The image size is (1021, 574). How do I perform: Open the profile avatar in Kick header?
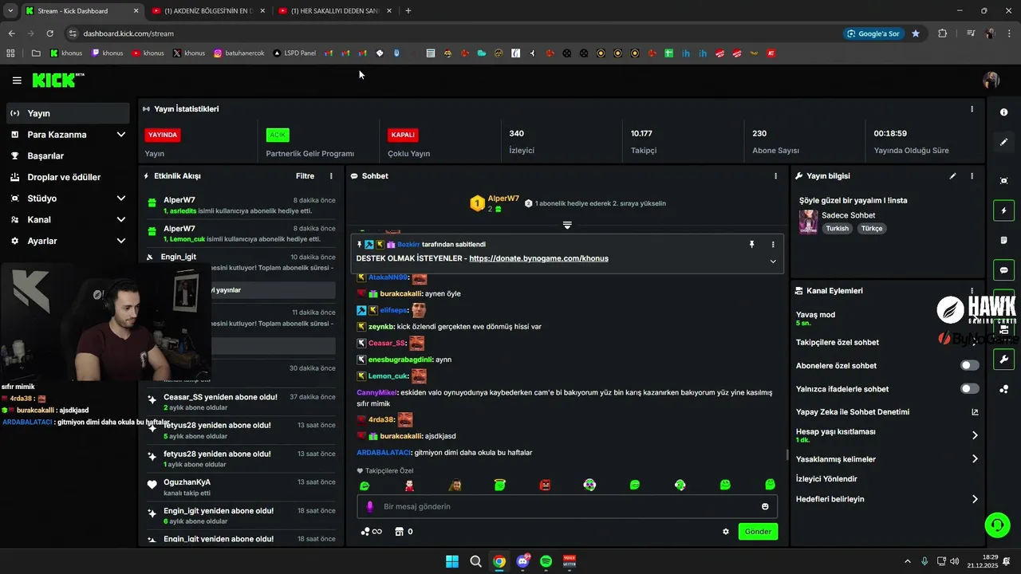pos(991,80)
